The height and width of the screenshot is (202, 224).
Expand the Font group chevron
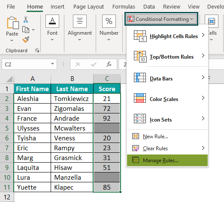(52, 39)
